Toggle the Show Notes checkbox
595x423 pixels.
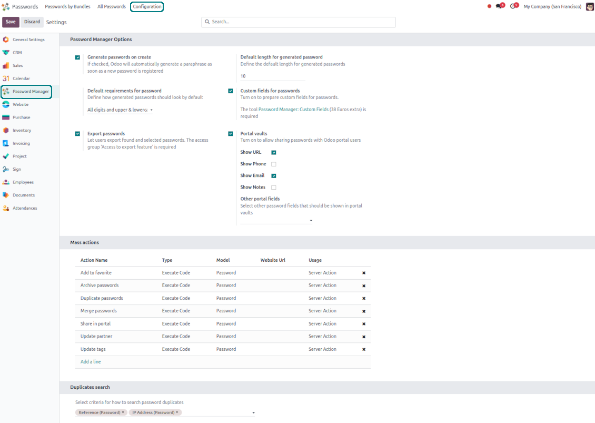[x=274, y=188]
